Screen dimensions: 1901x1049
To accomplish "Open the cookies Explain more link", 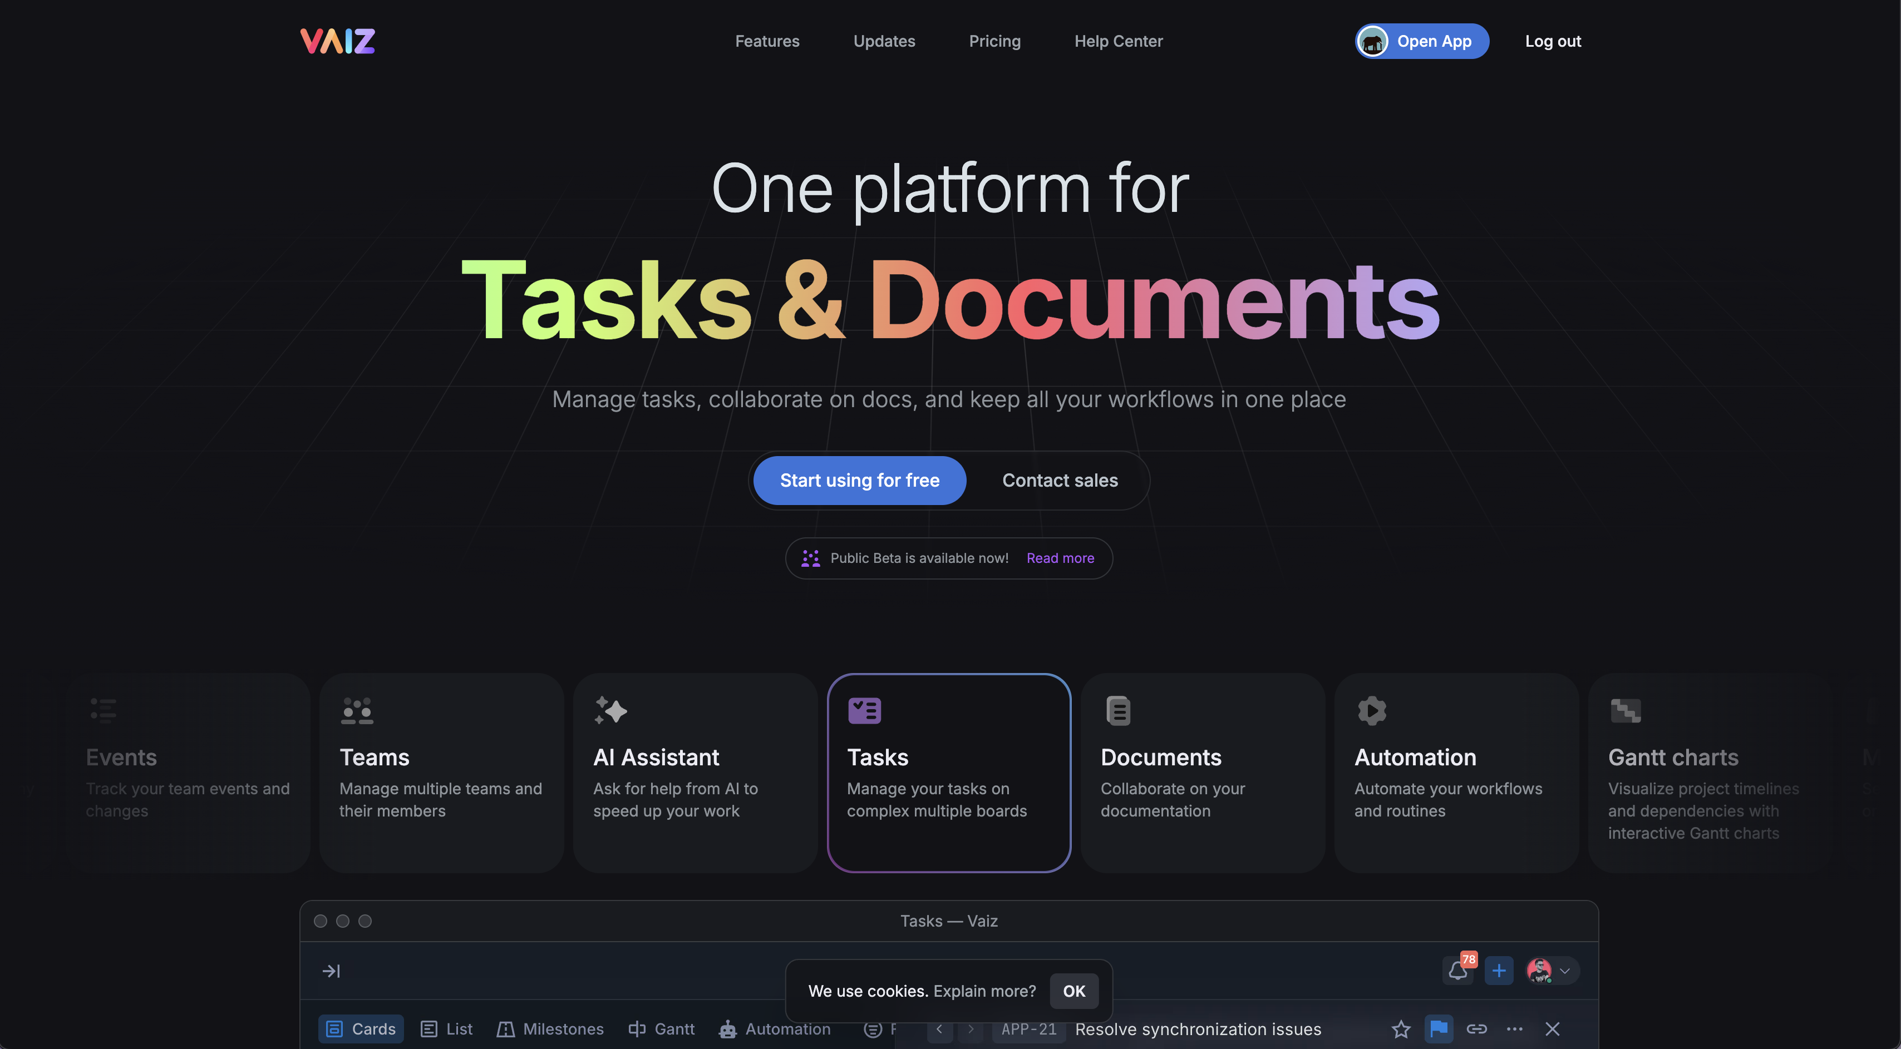I will tap(984, 992).
